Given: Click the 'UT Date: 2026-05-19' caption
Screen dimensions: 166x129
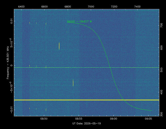Looking at the screenshot, I should coord(86,124).
